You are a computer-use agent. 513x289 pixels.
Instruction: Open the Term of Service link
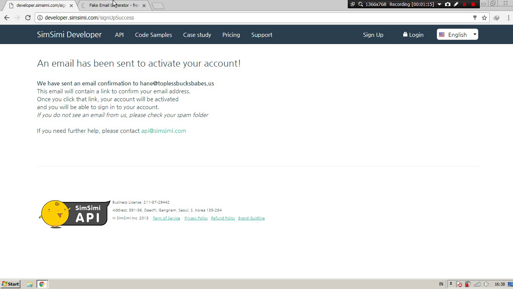pyautogui.click(x=166, y=218)
